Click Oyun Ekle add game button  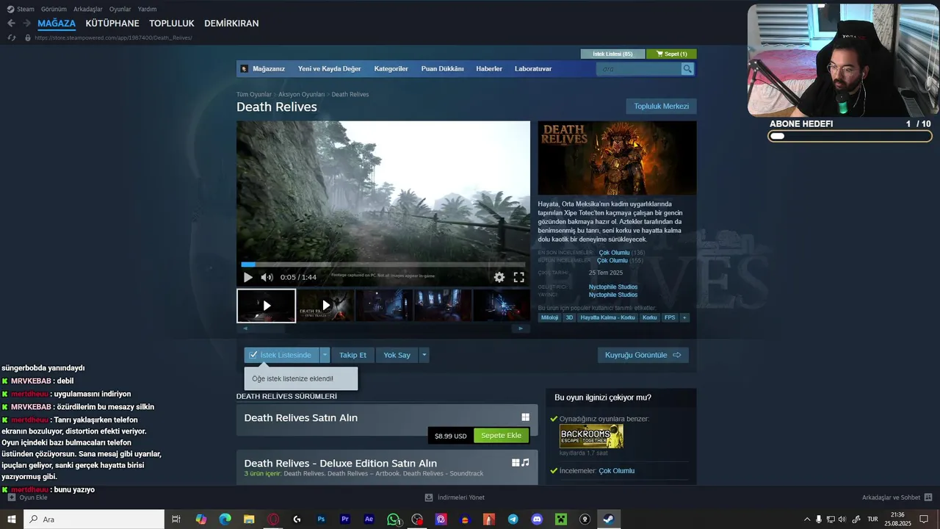coord(27,497)
